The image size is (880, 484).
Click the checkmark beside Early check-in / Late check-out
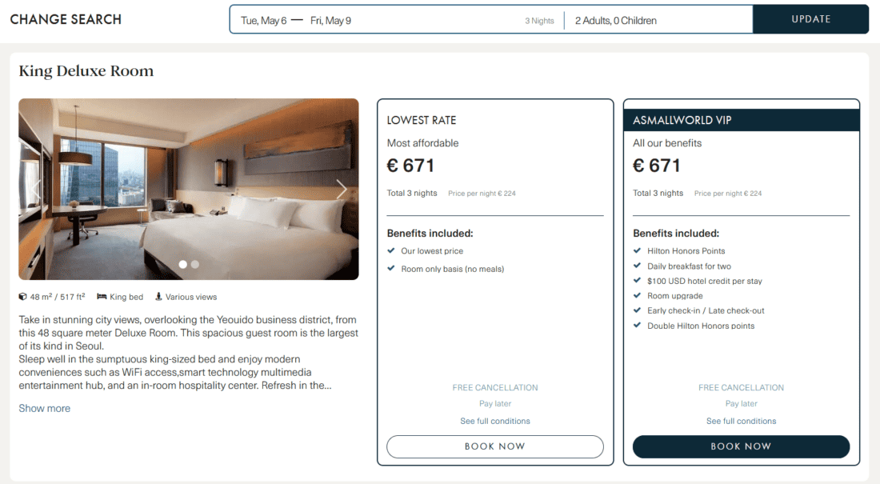click(638, 310)
